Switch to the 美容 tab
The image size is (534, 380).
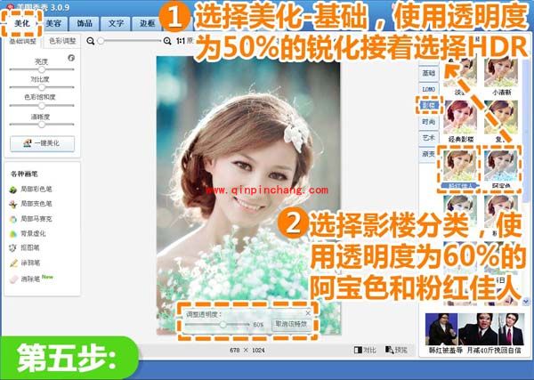[x=53, y=23]
